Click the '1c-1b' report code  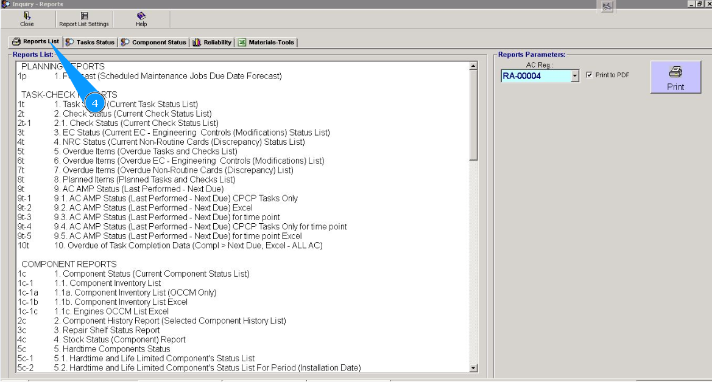pyautogui.click(x=27, y=302)
